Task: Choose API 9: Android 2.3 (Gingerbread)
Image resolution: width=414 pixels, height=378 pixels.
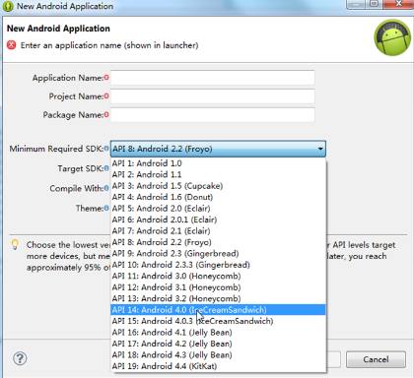Action: [218, 254]
